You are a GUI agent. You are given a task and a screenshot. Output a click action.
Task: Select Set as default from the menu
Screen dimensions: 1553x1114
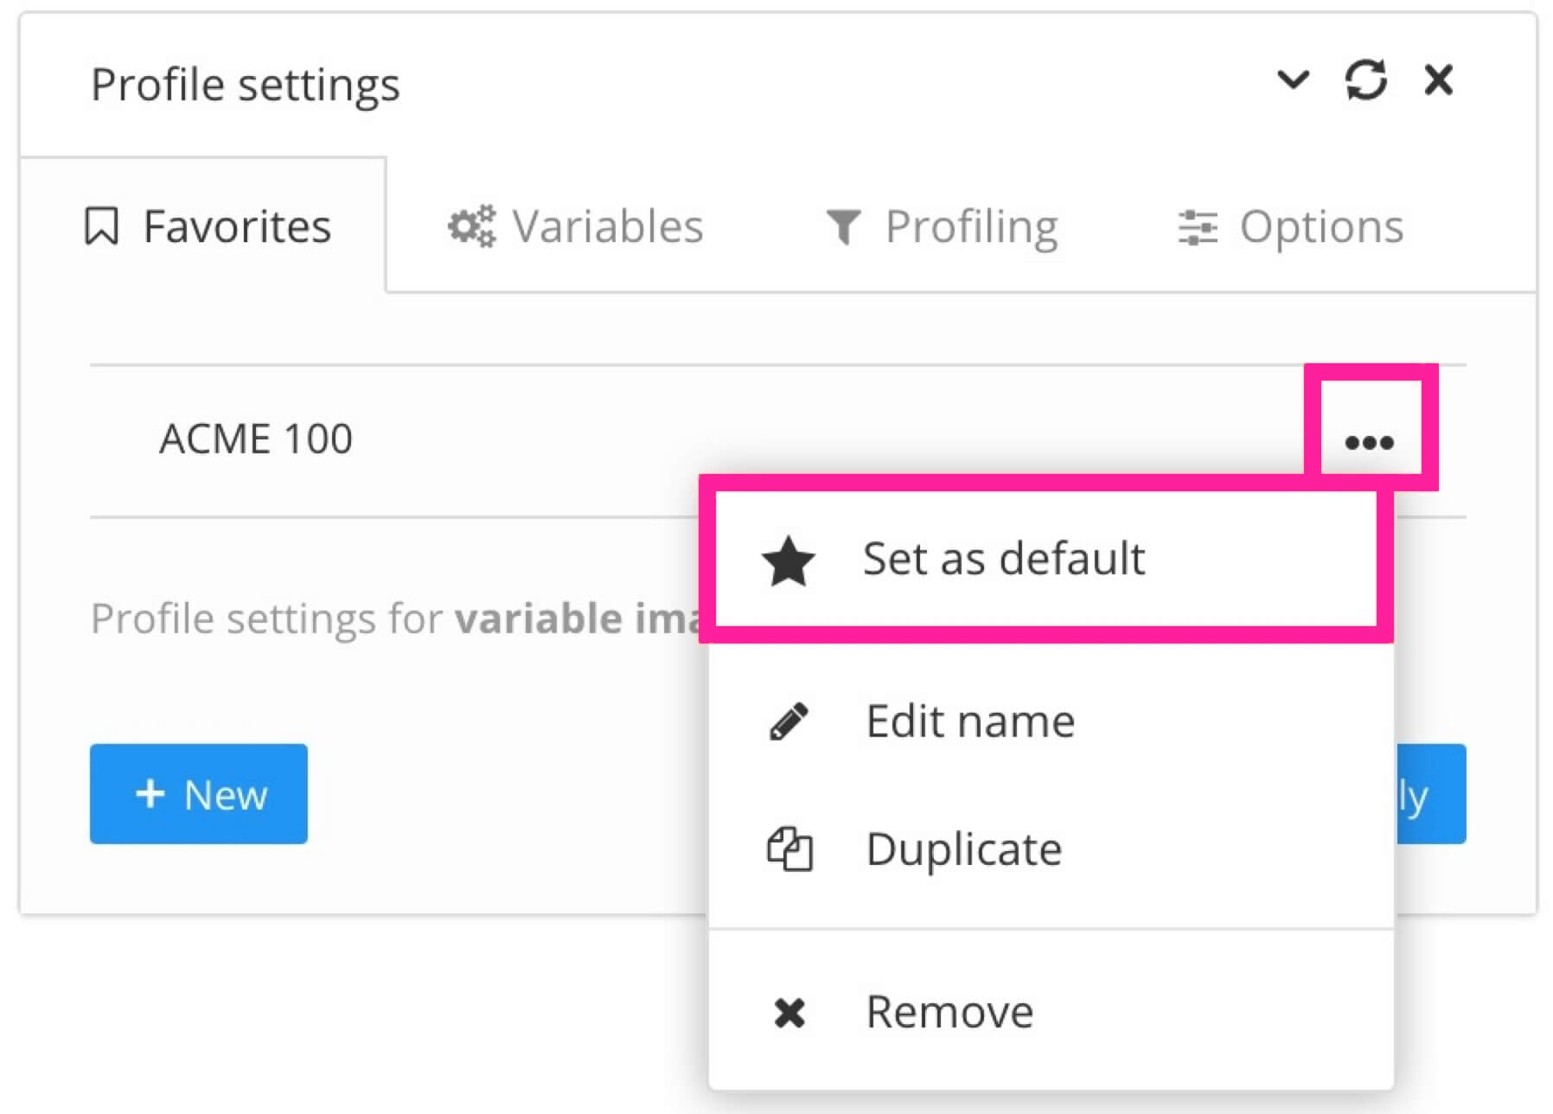(1002, 560)
